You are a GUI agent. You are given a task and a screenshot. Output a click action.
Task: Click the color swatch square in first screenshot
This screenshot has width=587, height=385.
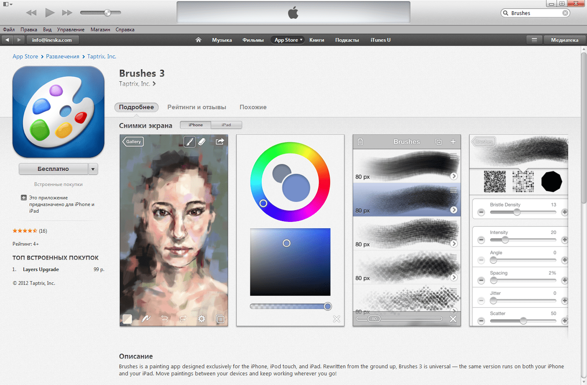pos(127,319)
